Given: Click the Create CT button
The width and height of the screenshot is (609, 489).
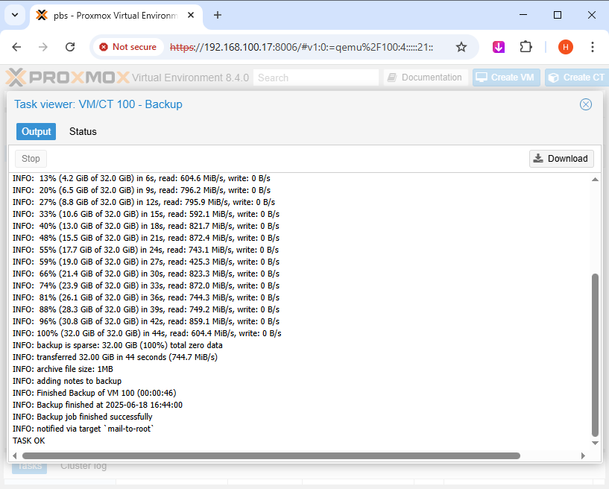Looking at the screenshot, I should point(577,78).
